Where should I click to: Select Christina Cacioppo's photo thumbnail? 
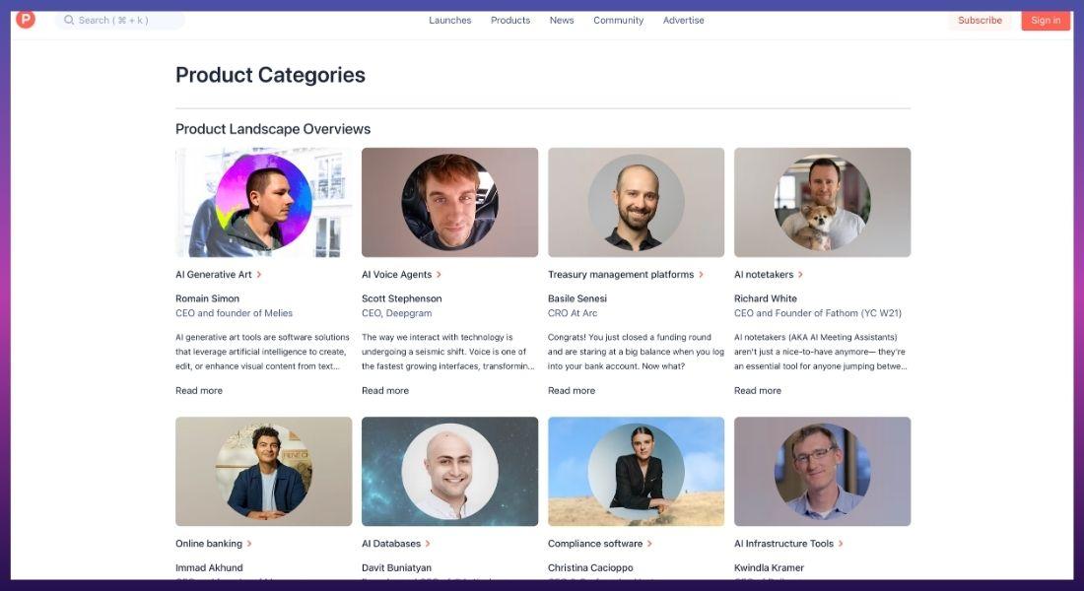(636, 472)
